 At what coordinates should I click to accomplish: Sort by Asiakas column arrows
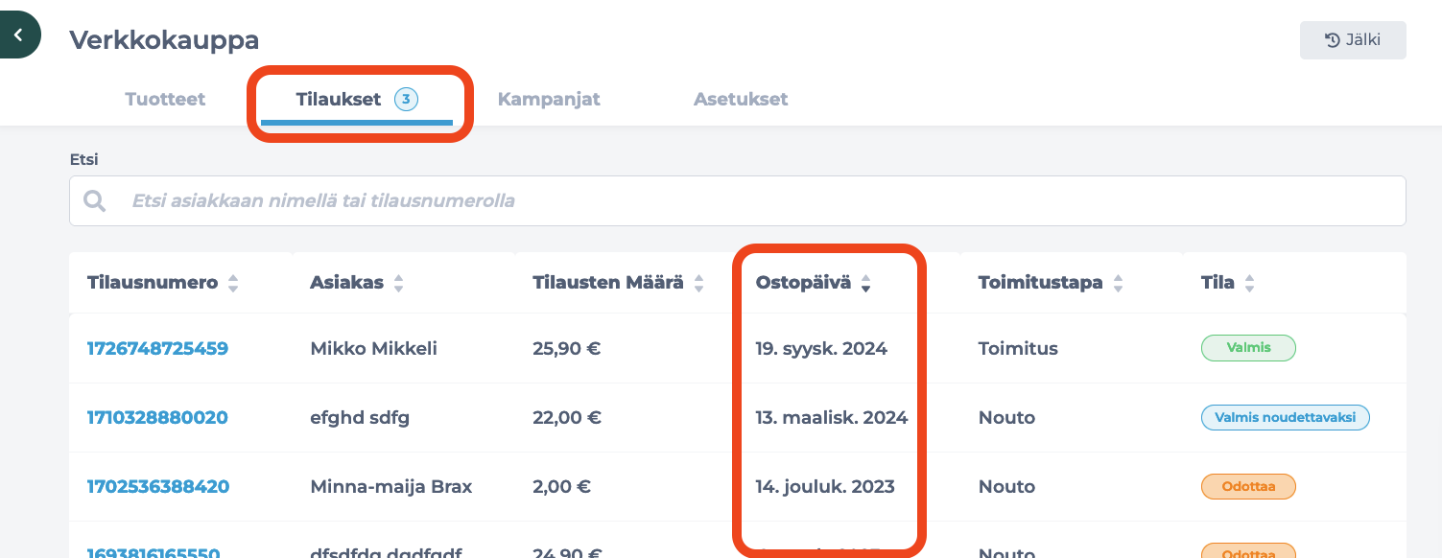click(399, 283)
